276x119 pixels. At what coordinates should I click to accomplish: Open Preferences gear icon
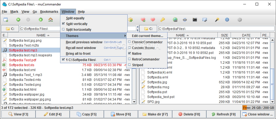pyautogui.click(x=240, y=20)
